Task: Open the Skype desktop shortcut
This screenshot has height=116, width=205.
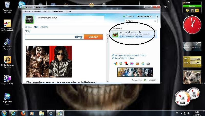Action: 22,5
